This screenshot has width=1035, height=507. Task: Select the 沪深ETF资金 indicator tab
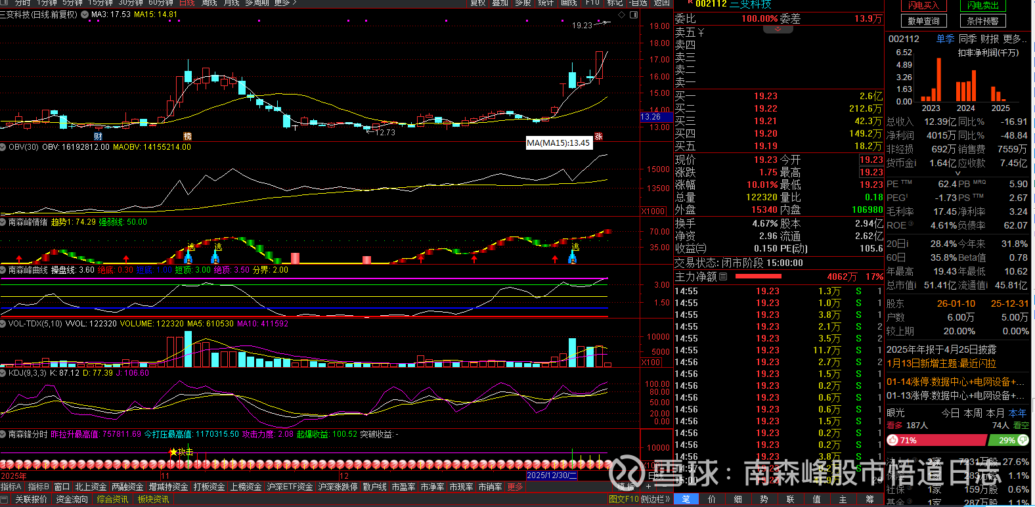tap(290, 487)
